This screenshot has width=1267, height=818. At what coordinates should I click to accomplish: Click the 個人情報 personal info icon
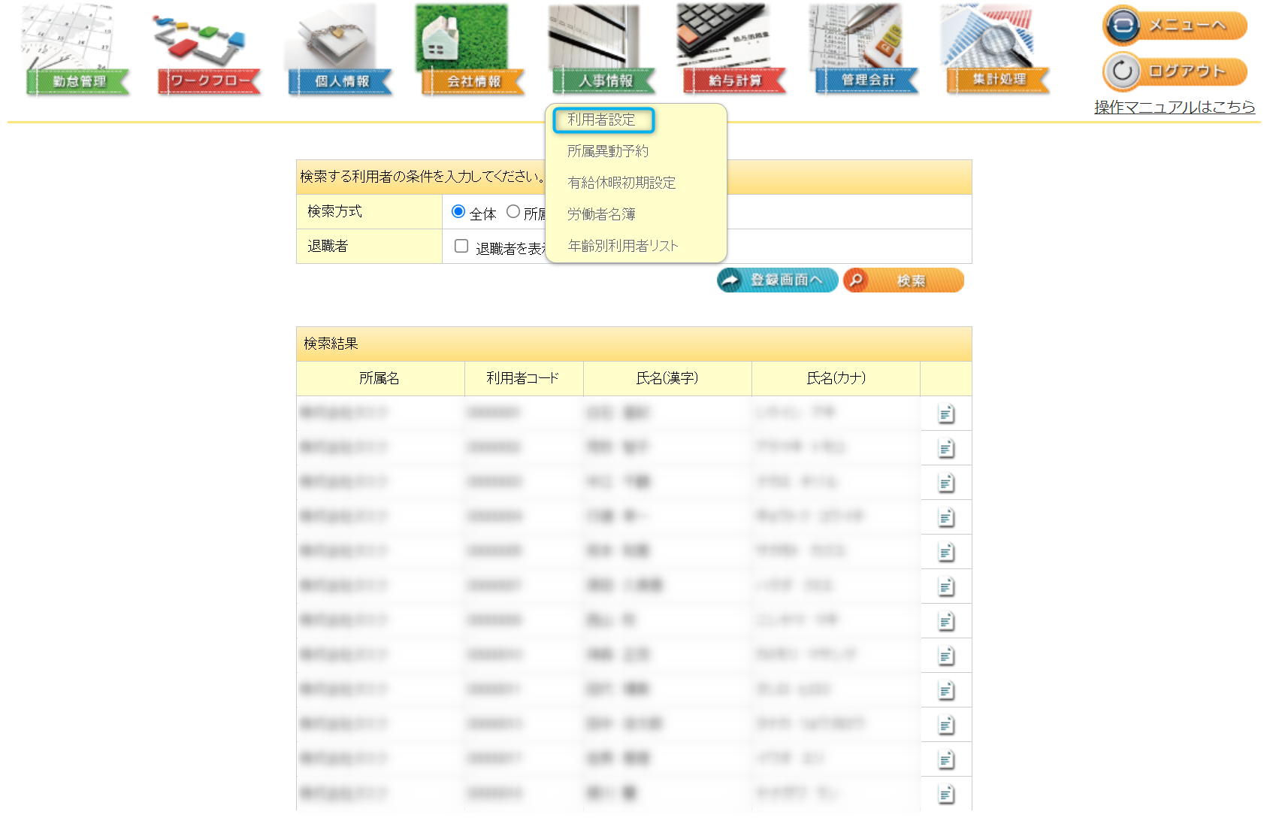click(340, 51)
